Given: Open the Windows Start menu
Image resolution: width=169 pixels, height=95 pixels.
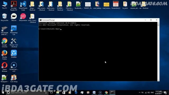Looking at the screenshot, I should 3,93.
